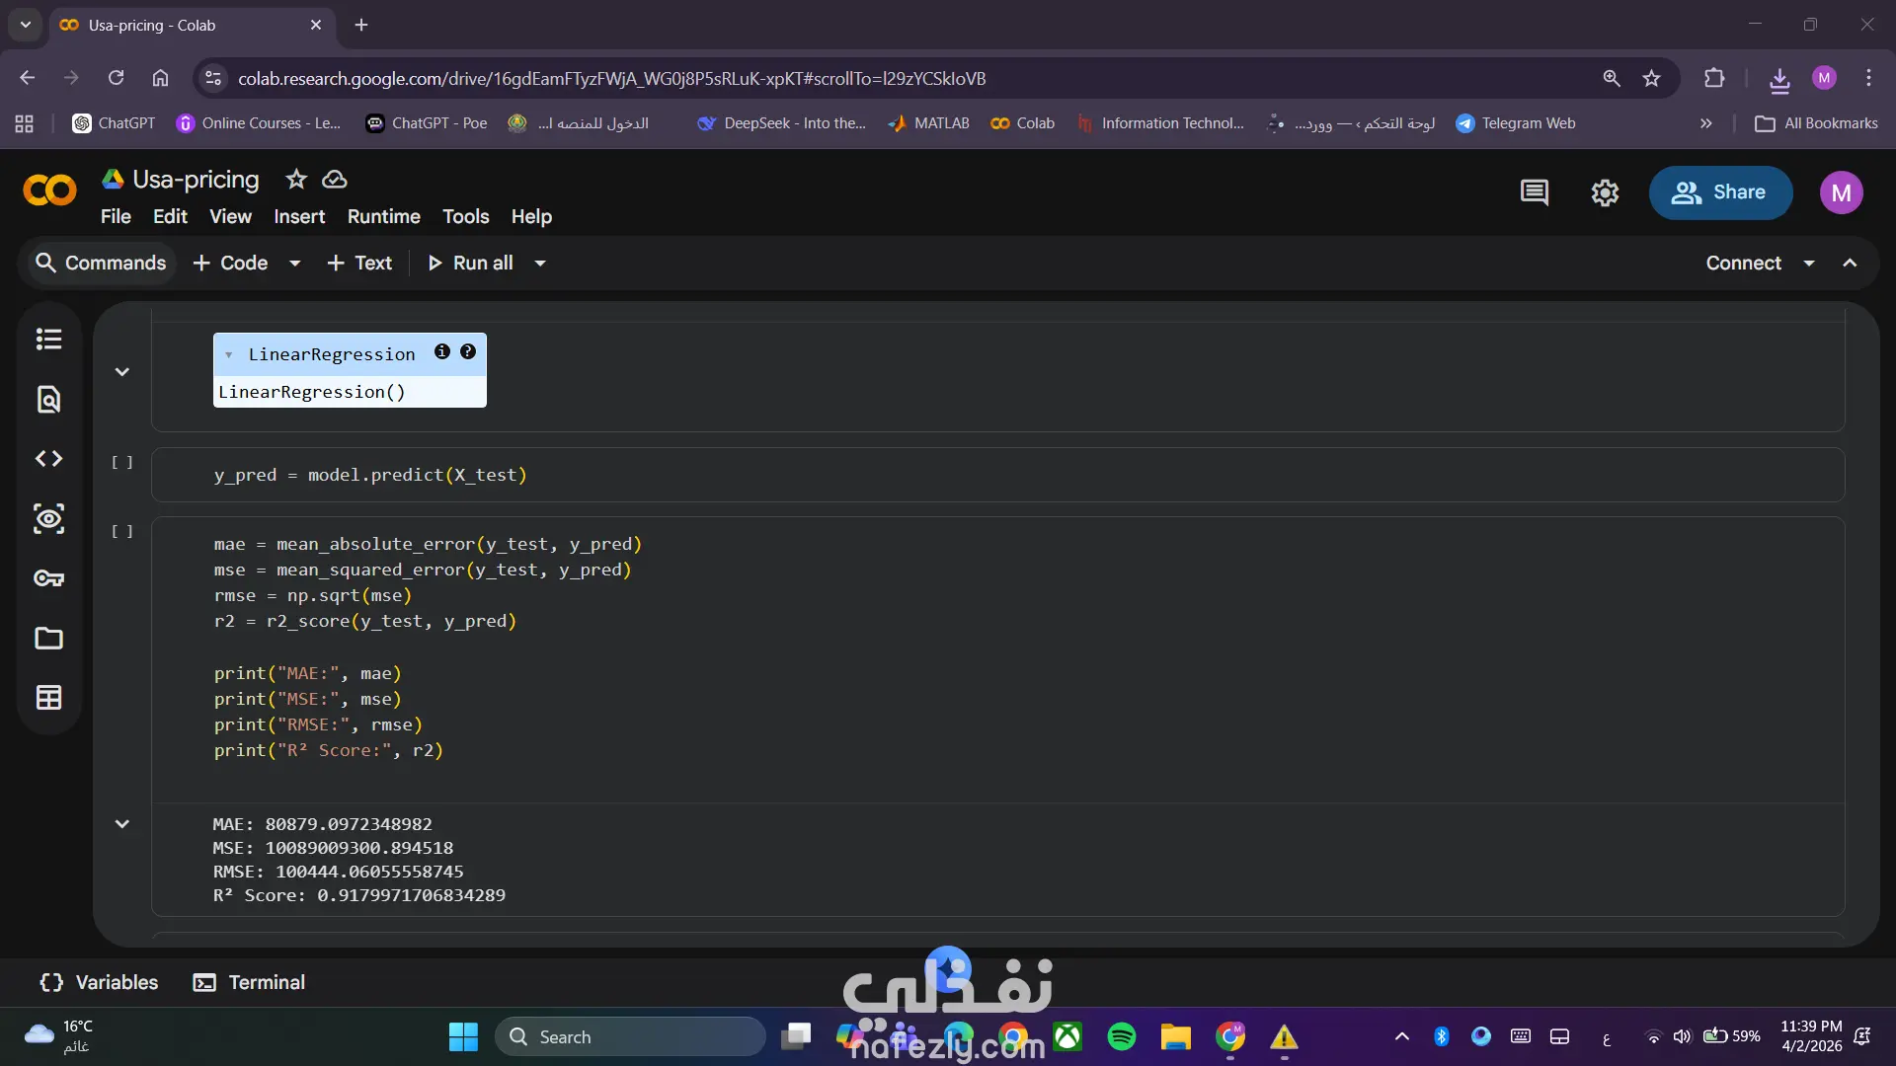Viewport: 1896px width, 1066px height.
Task: Run the metrics calculation cell
Action: coord(122,531)
